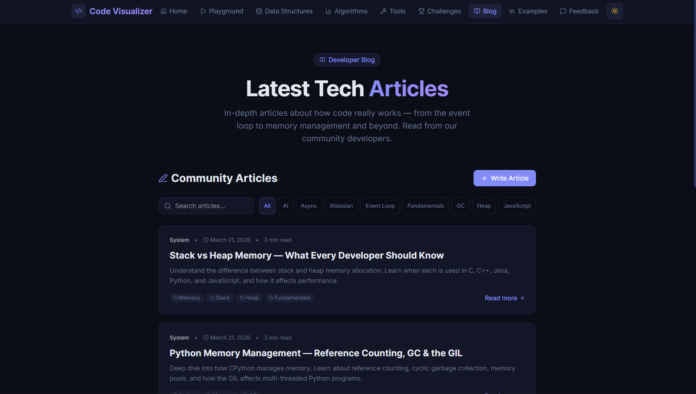696x394 pixels.
Task: Click the Memory tag on first article
Action: tap(187, 298)
